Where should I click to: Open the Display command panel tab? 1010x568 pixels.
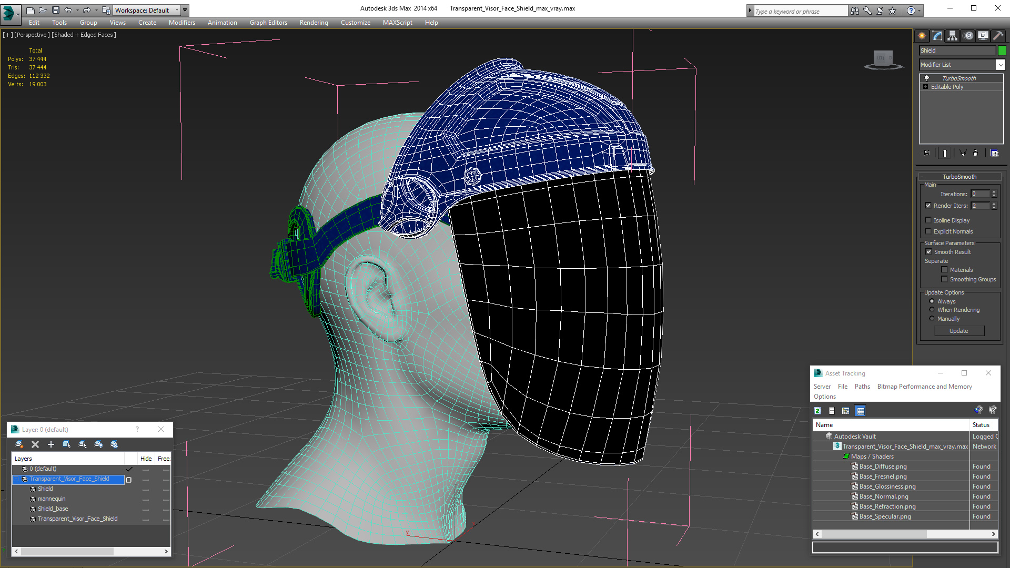(x=983, y=36)
